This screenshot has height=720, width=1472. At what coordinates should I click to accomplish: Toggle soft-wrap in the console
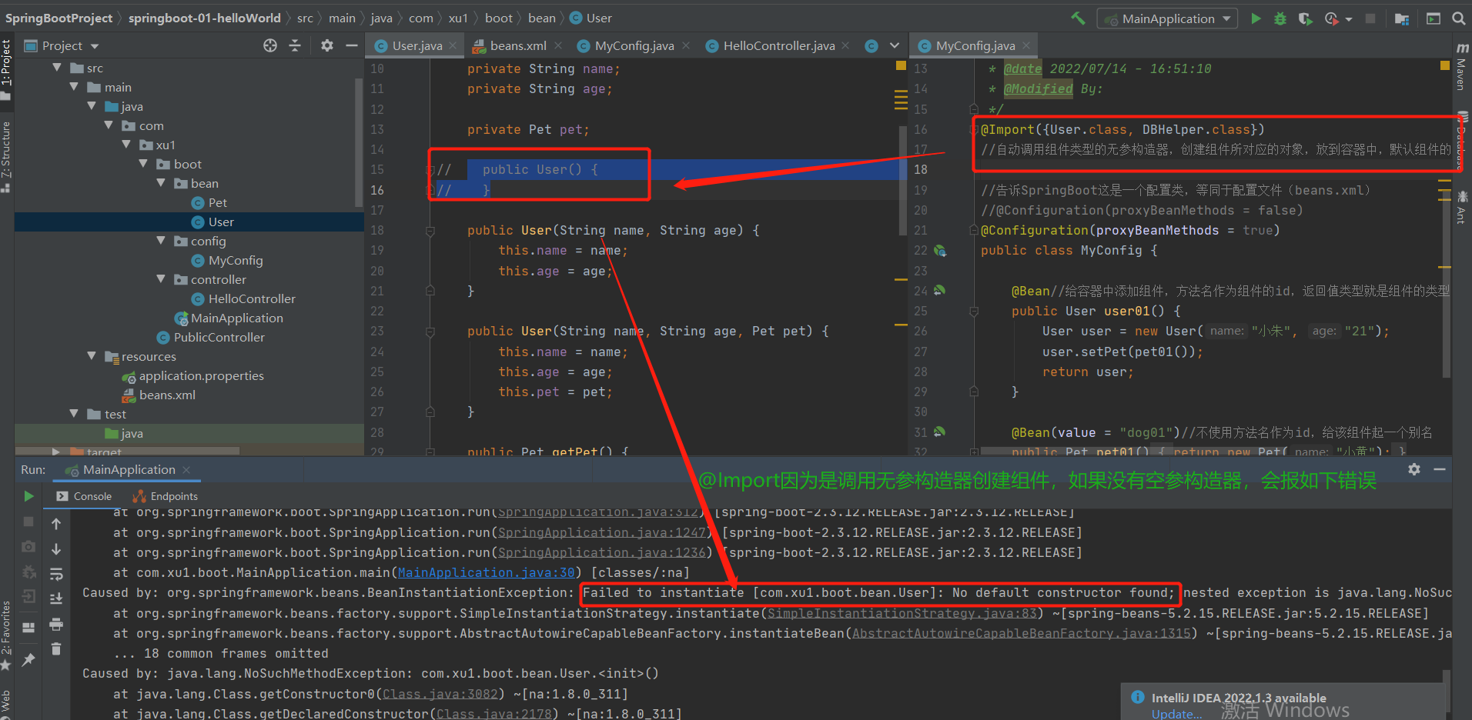pos(56,574)
